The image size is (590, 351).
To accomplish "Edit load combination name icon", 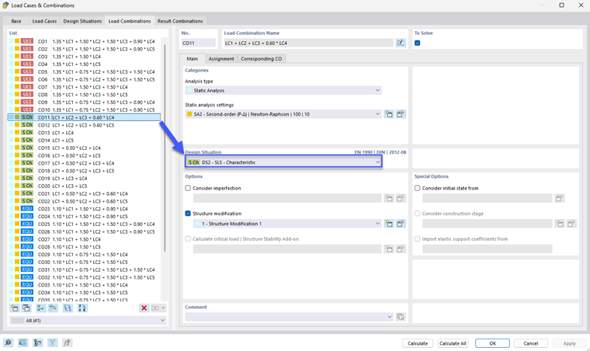I will pyautogui.click(x=401, y=43).
